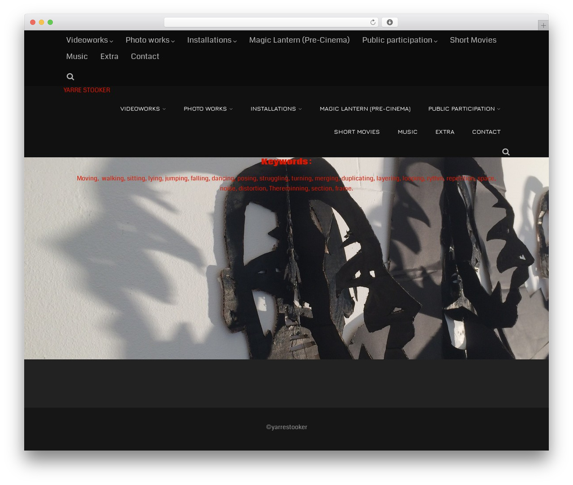
Task: Go to Music in the top menu
Action: pos(77,56)
